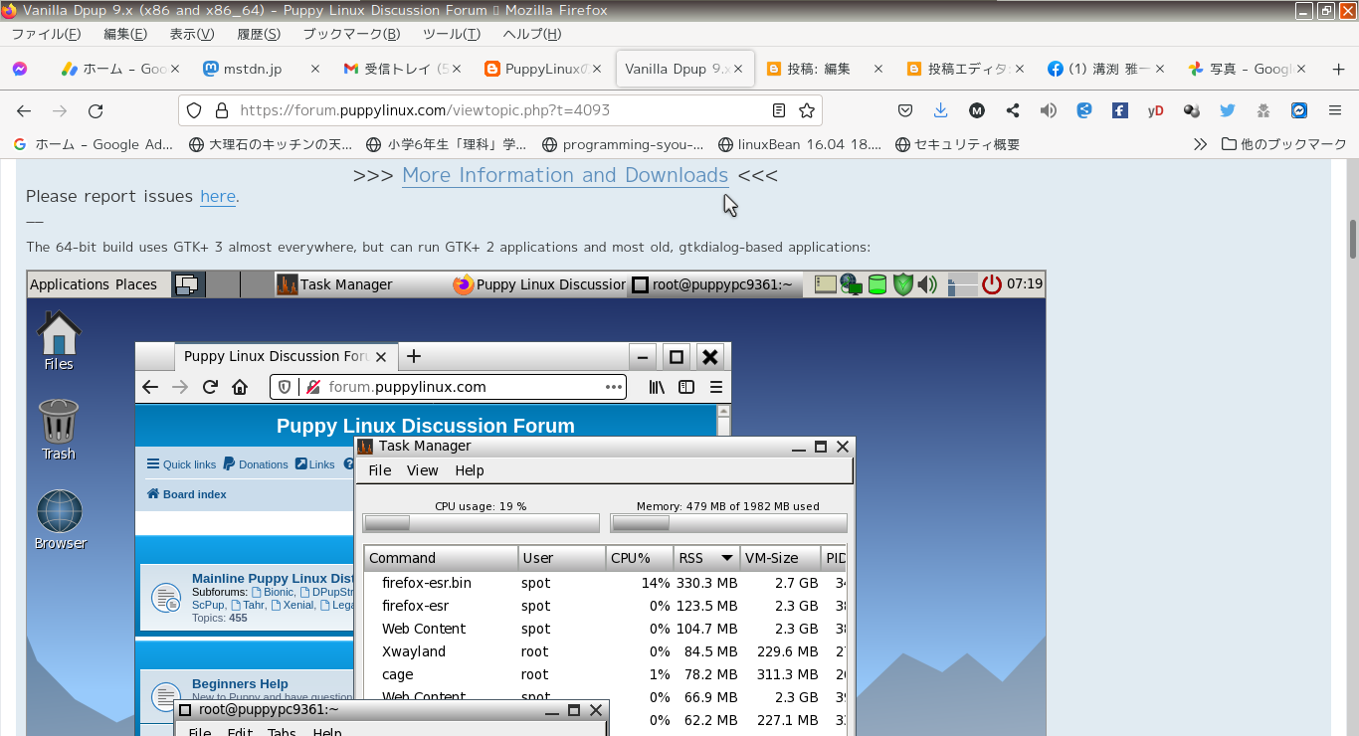1359x736 pixels.
Task: Open the Firefox hamburger menu
Action: 1335,111
